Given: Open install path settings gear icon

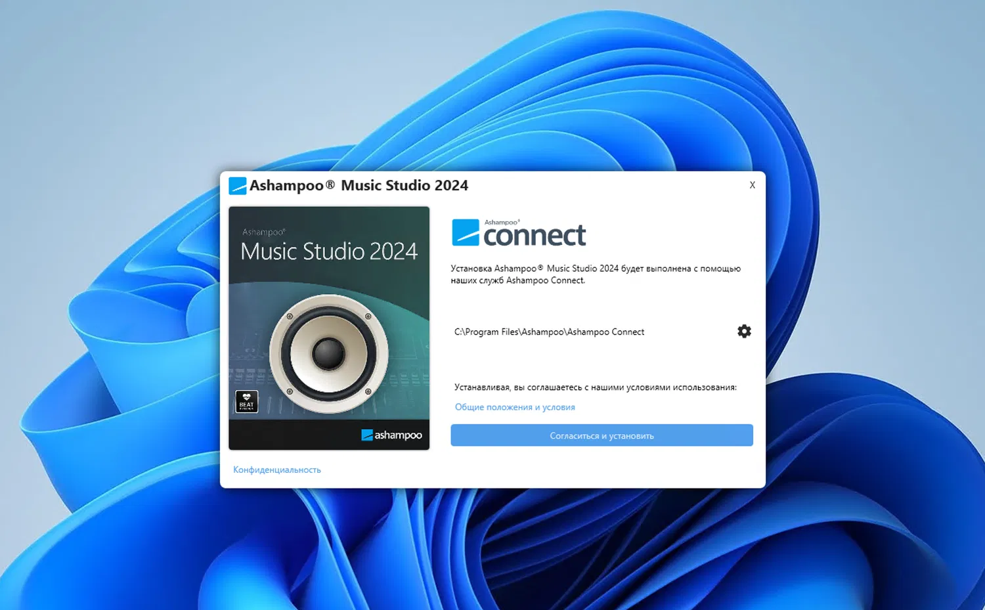Looking at the screenshot, I should [x=744, y=332].
